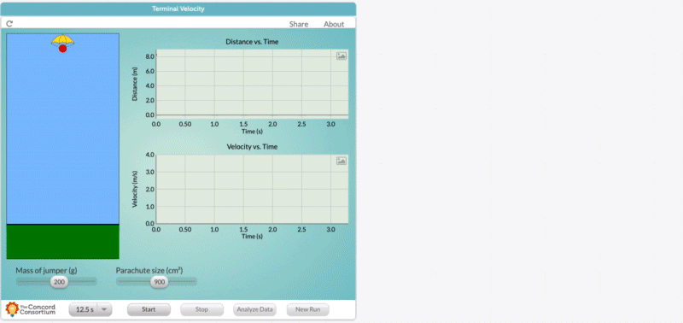Click Analyze Data button
This screenshot has width=683, height=323.
pos(254,309)
